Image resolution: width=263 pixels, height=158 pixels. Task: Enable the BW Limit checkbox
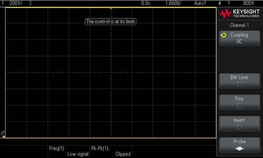(x=239, y=85)
